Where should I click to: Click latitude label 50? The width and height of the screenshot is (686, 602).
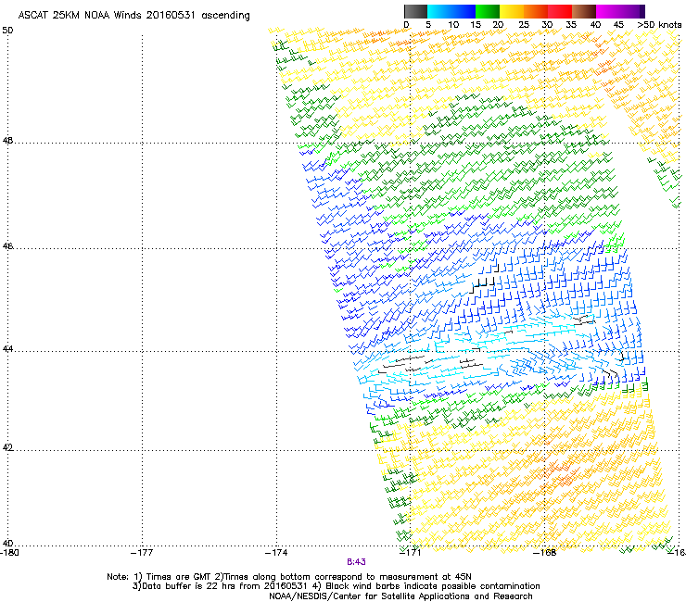(x=7, y=31)
